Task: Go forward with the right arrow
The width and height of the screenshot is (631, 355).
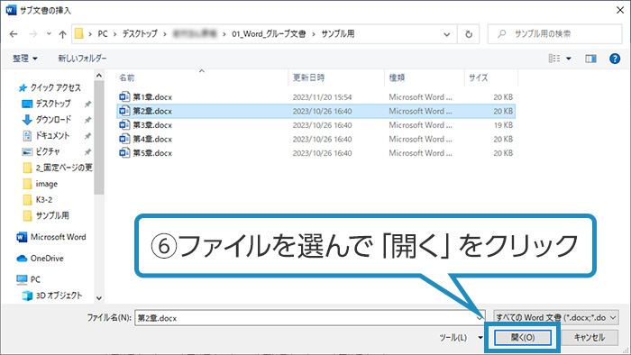Action: click(33, 34)
